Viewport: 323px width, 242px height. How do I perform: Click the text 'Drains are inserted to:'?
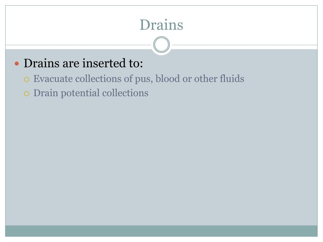[83, 63]
